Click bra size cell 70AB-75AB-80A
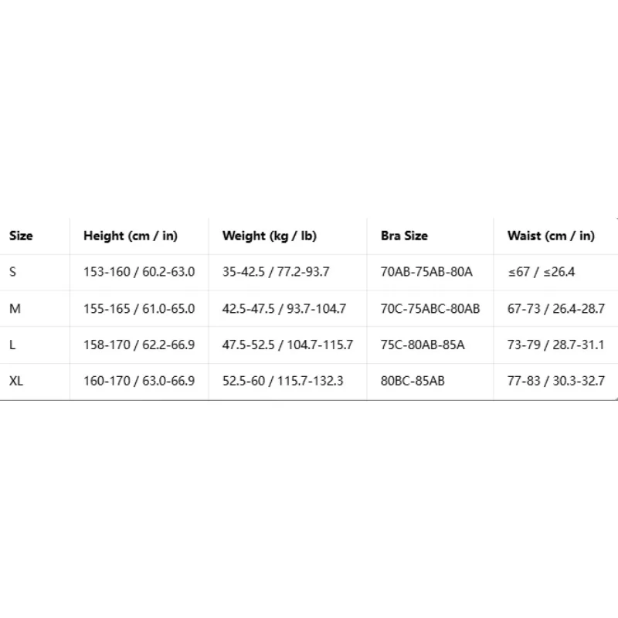The height and width of the screenshot is (618, 618). click(426, 272)
